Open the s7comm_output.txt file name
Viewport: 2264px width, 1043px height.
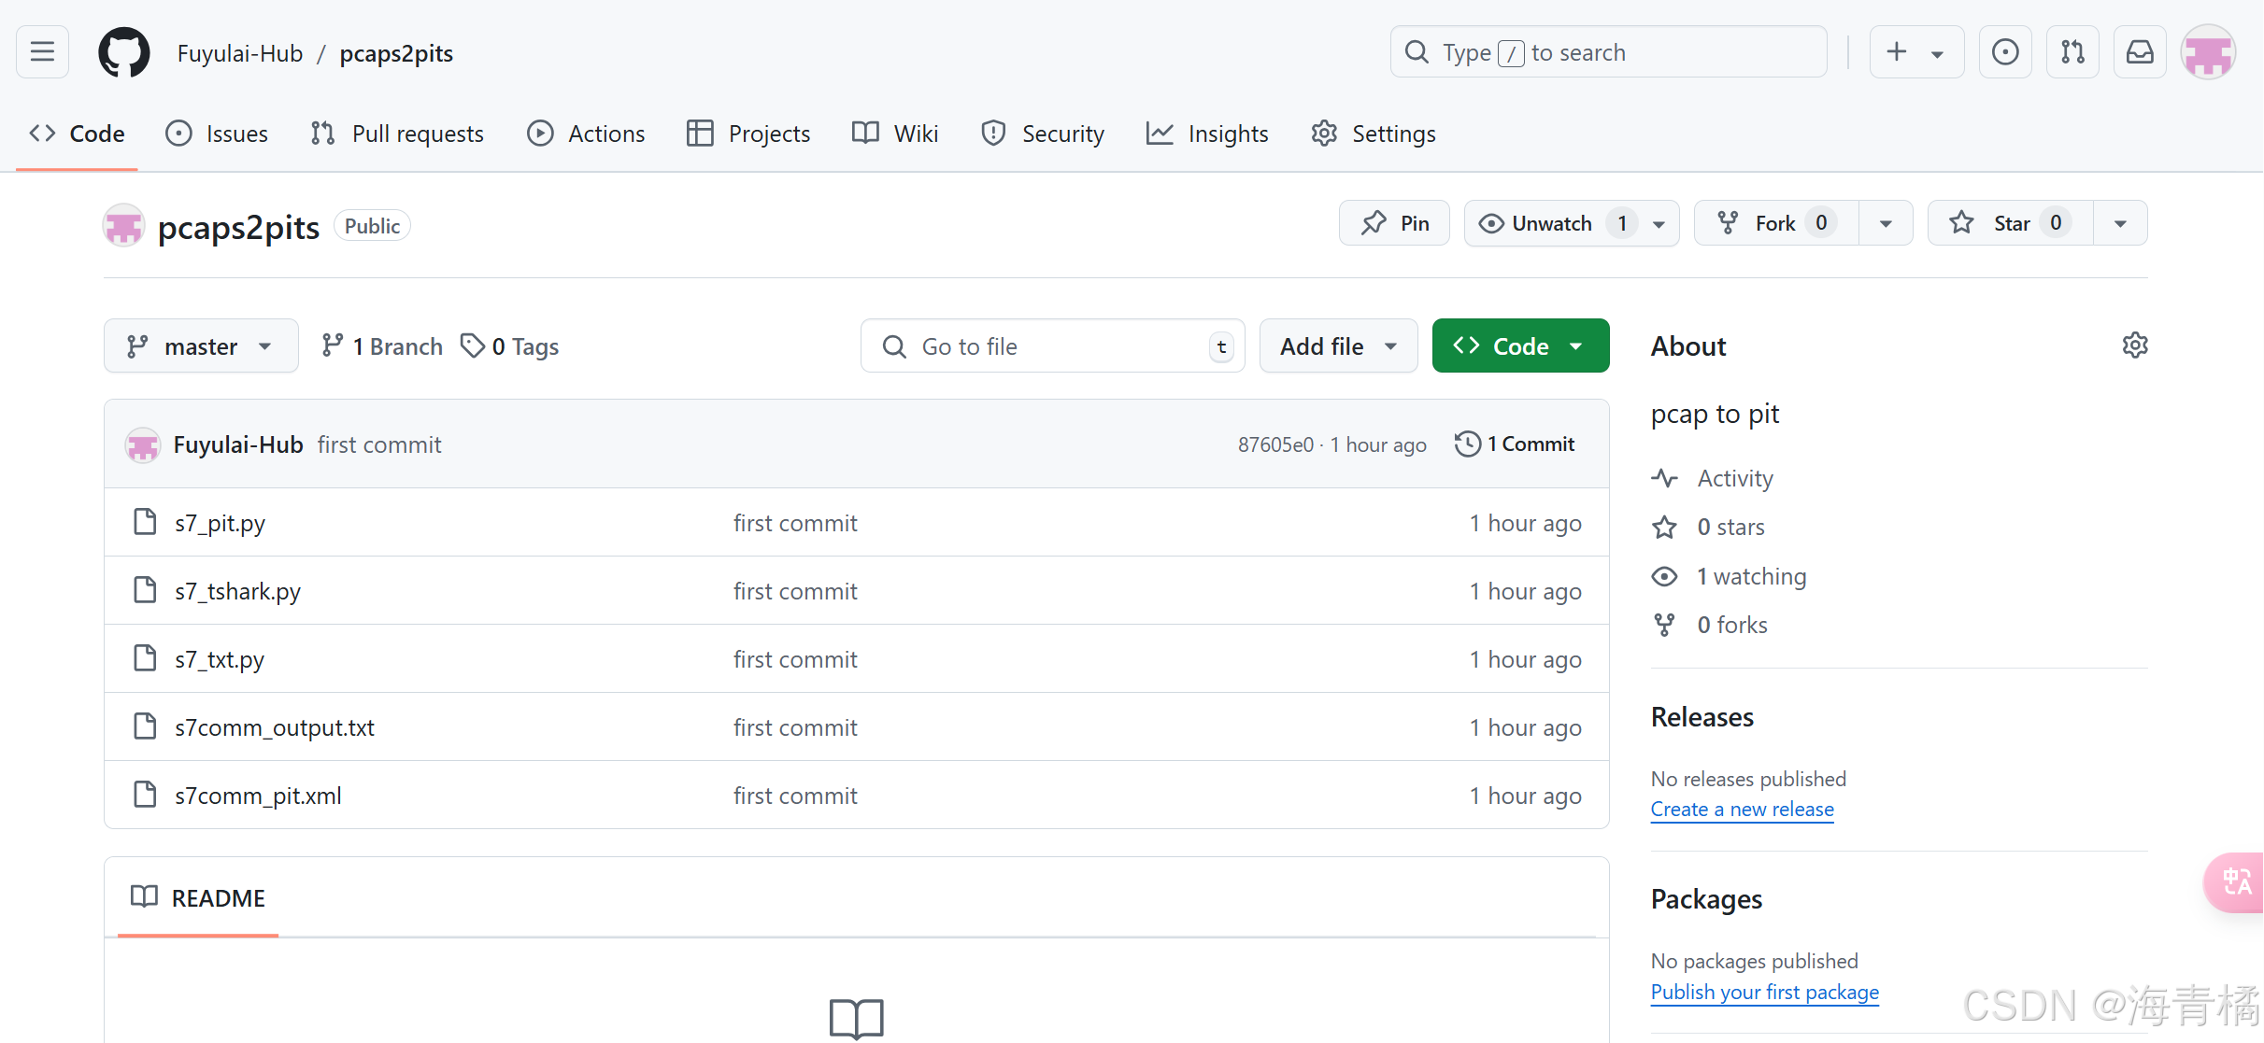coord(275,727)
